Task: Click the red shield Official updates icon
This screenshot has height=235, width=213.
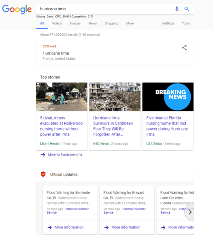Action: click(x=43, y=174)
